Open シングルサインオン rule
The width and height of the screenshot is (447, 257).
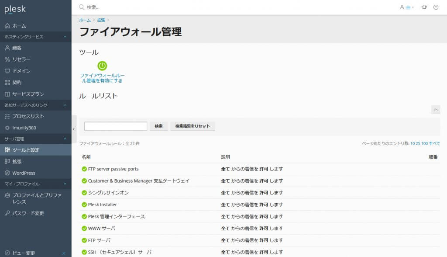pos(108,193)
